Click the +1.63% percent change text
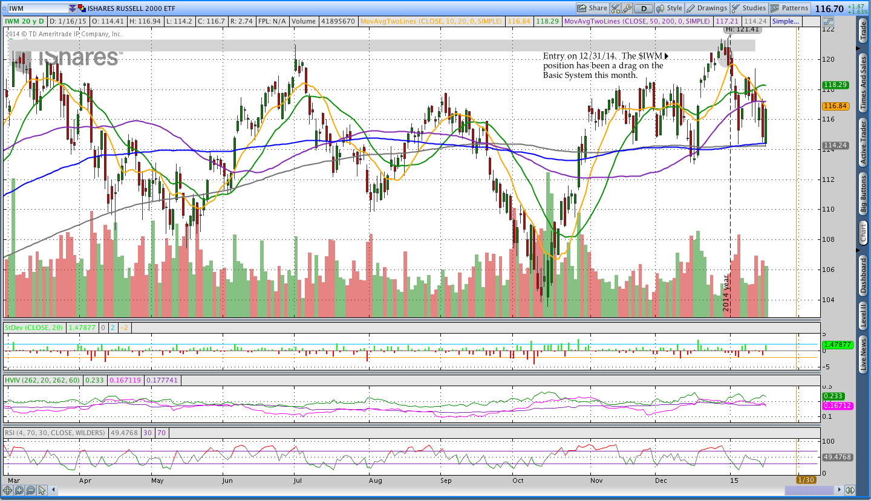This screenshot has width=871, height=501. pos(858,11)
